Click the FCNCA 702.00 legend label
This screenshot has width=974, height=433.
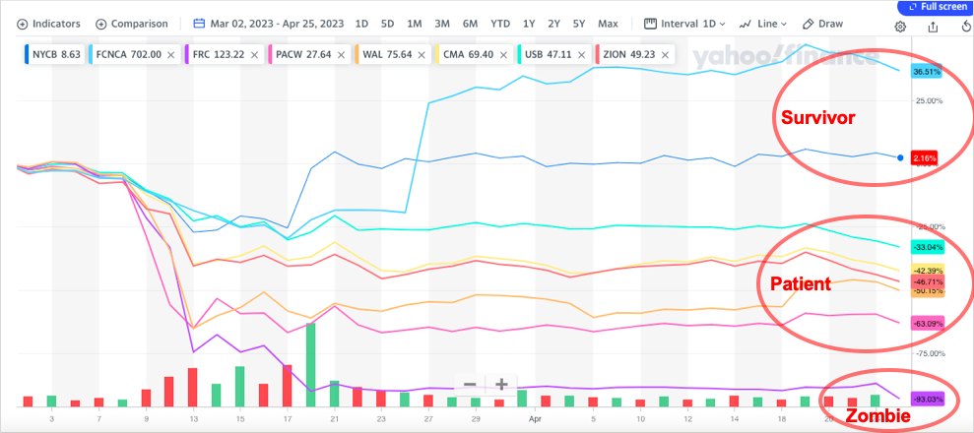129,54
